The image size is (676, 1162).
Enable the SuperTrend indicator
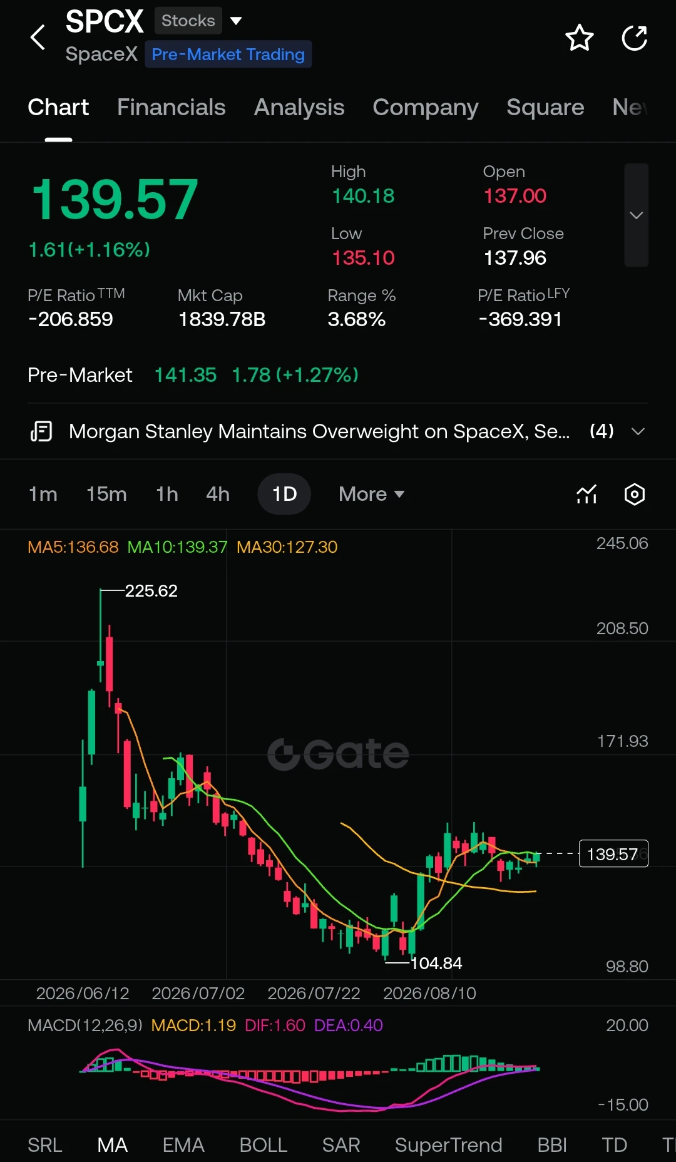[x=448, y=1145]
